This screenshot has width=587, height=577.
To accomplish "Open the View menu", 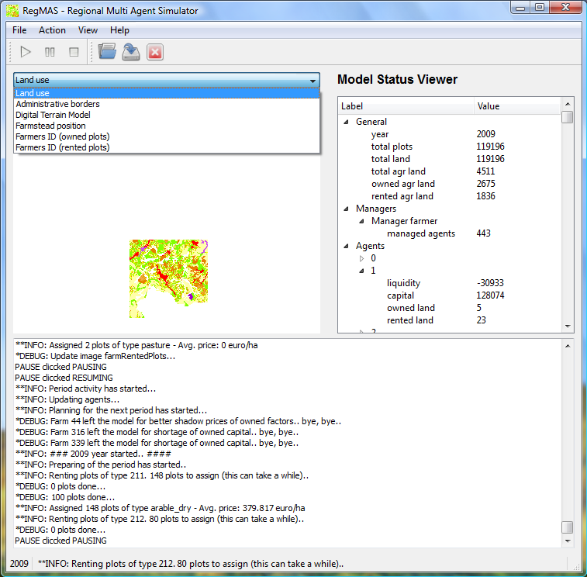I will [x=88, y=30].
